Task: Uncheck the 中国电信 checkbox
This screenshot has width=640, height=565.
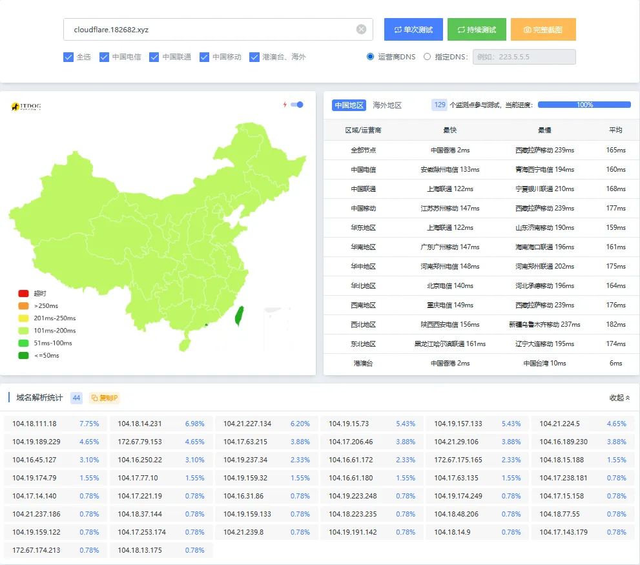Action: click(104, 57)
